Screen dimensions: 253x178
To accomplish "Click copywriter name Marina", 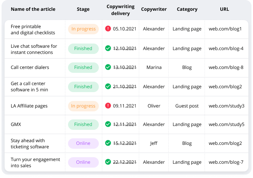I will [154, 67].
